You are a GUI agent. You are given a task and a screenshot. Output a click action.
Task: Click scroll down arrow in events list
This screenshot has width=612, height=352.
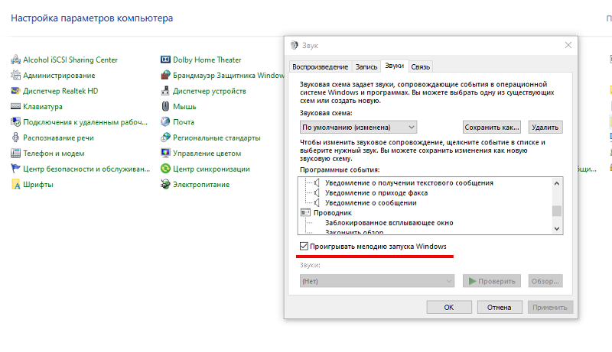point(557,228)
